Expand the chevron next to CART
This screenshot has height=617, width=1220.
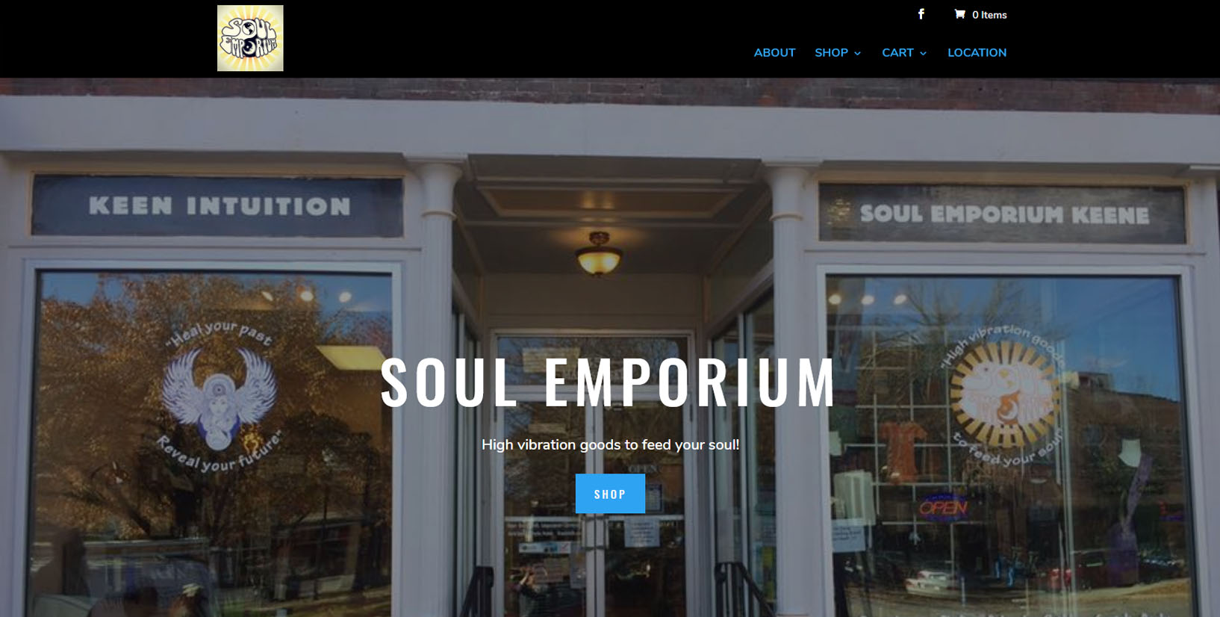tap(923, 54)
